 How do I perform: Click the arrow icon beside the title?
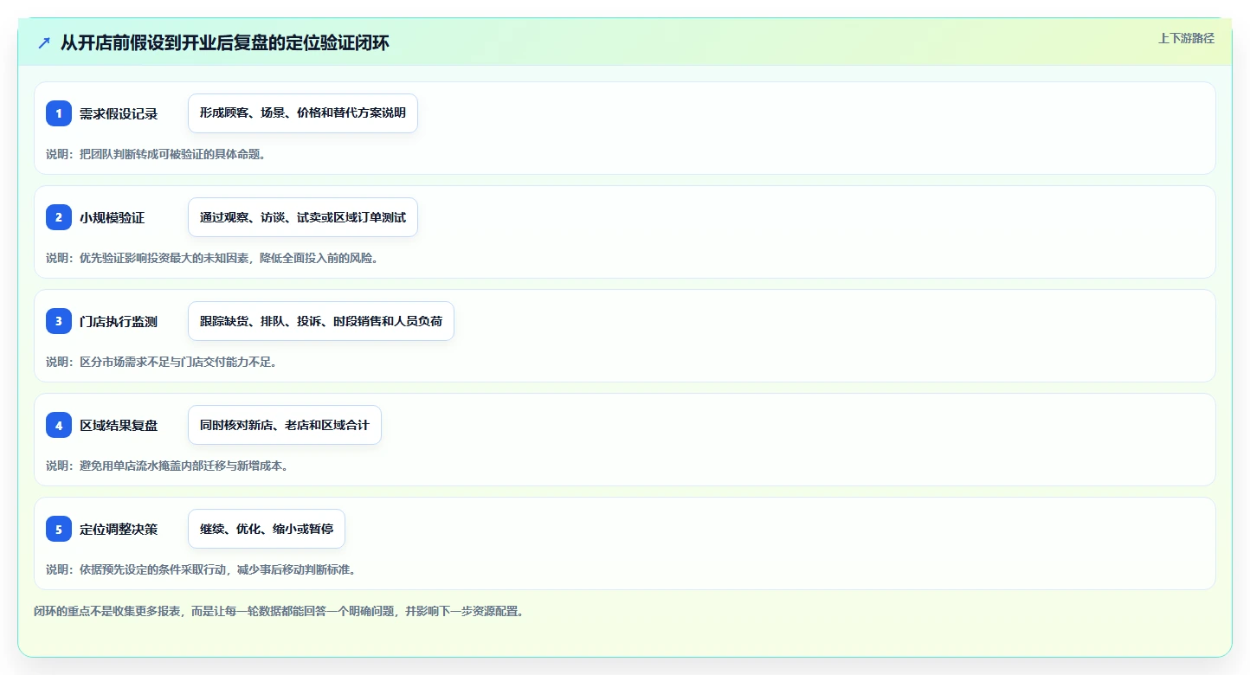coord(44,42)
